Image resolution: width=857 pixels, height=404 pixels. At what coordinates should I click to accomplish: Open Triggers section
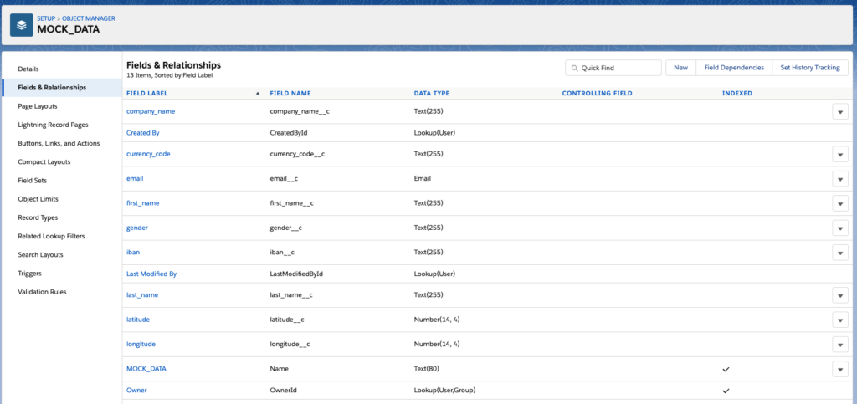30,273
